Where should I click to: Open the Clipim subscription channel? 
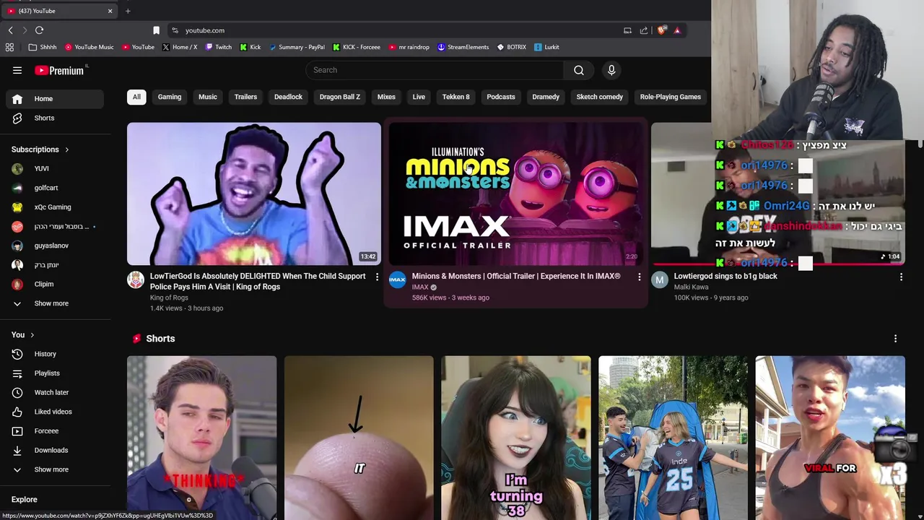(x=55, y=284)
